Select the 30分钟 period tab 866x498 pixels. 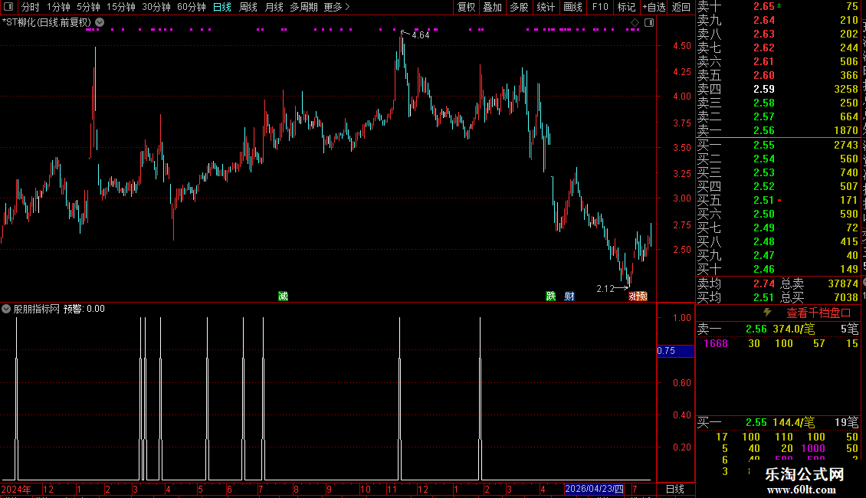156,7
